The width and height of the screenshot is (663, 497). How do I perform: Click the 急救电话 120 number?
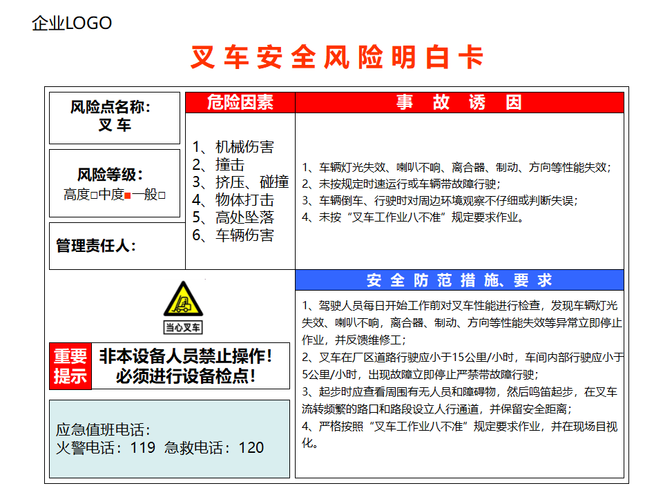click(251, 448)
